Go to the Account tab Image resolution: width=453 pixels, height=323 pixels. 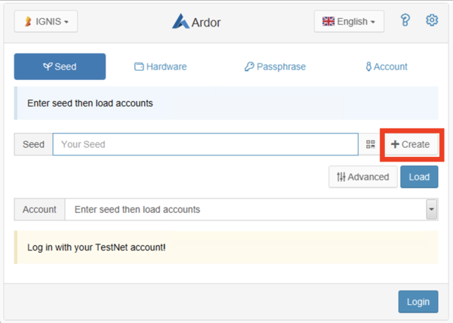click(x=386, y=66)
